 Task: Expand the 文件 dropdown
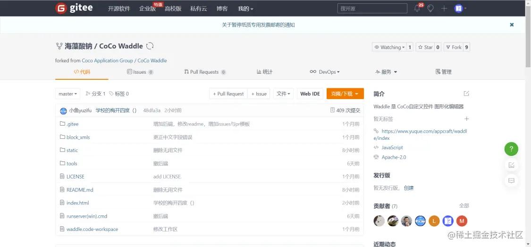coord(284,94)
